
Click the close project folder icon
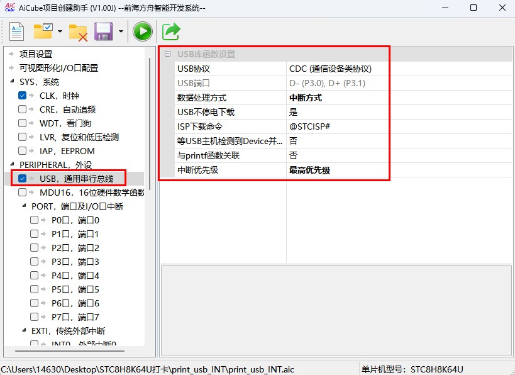coord(78,32)
